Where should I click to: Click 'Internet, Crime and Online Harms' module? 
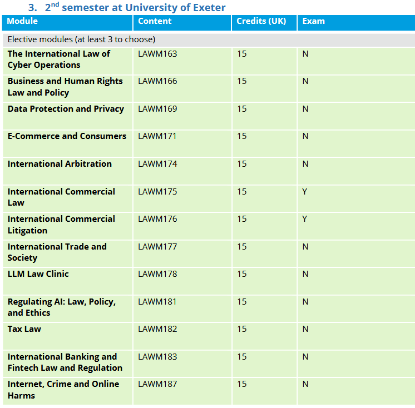pos(63,390)
